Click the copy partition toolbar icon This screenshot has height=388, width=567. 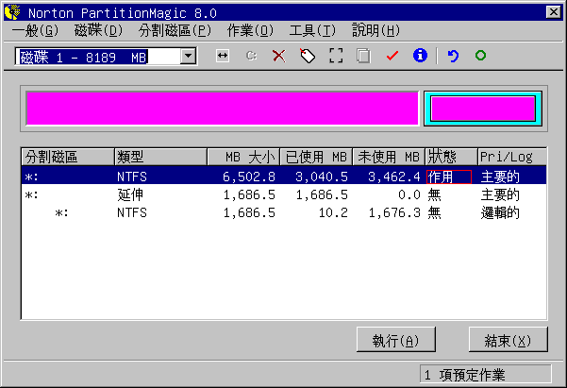tap(363, 56)
